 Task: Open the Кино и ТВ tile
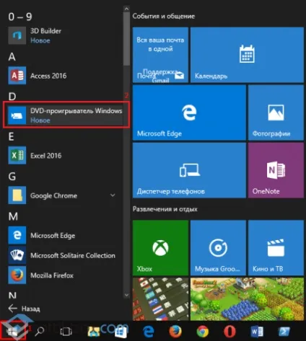pyautogui.click(x=276, y=248)
